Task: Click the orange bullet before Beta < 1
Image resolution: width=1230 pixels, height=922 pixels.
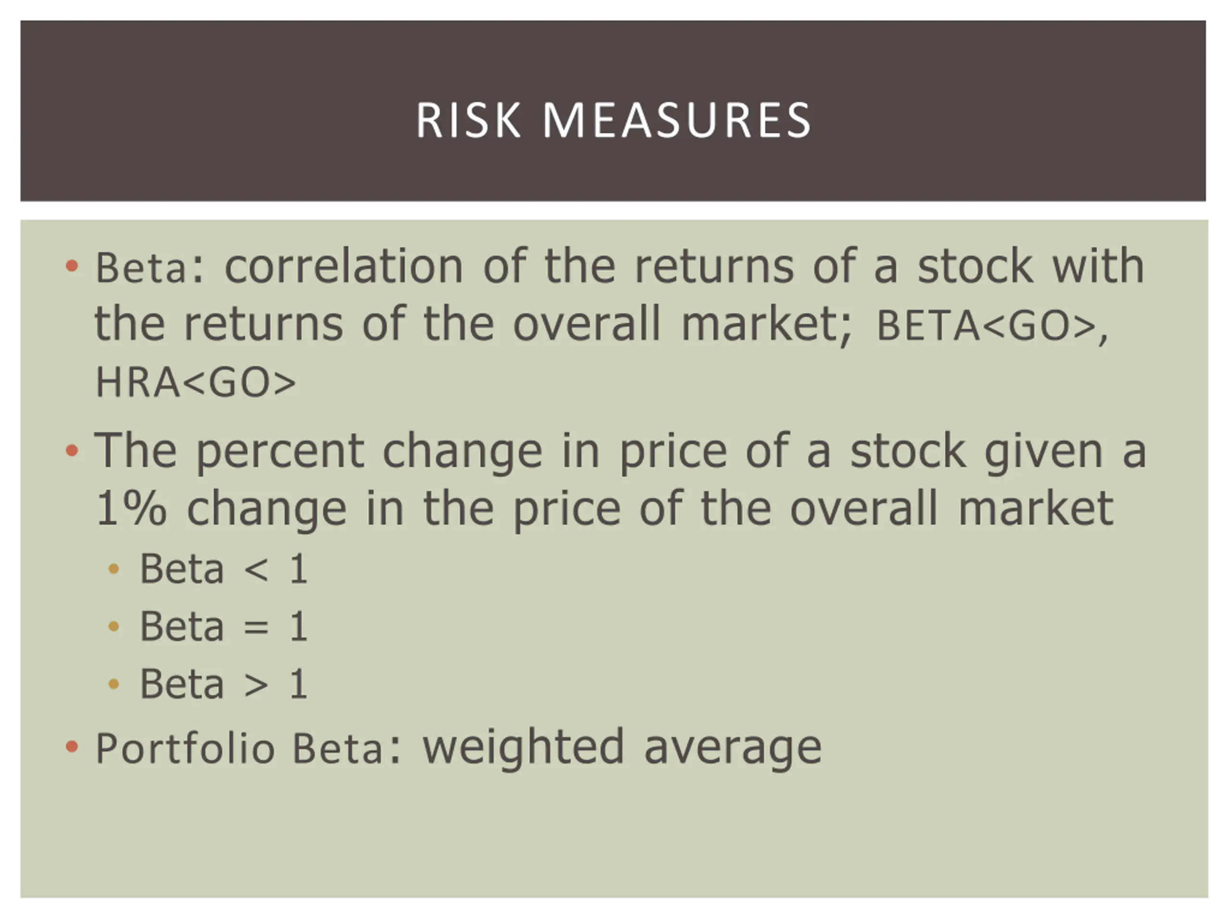Action: click(114, 569)
